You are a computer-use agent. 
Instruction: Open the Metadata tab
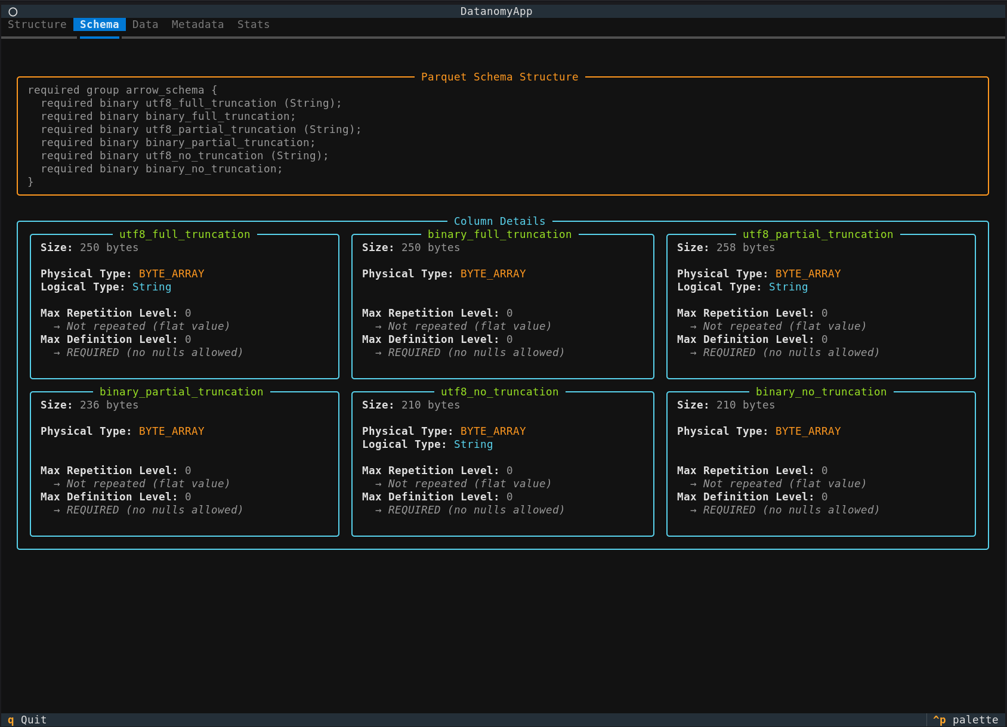197,24
